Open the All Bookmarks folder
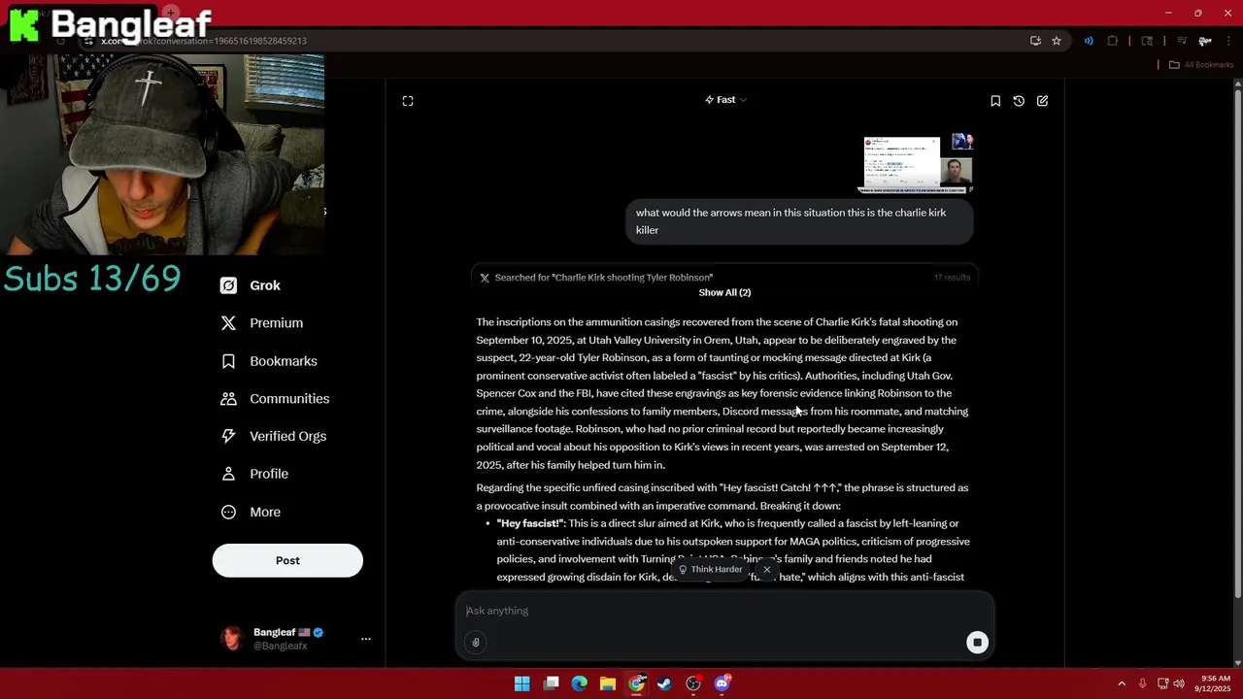The height and width of the screenshot is (699, 1243). 1201,65
